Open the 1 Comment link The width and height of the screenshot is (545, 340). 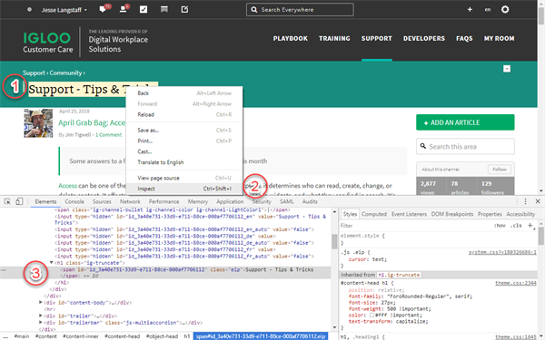pos(108,134)
